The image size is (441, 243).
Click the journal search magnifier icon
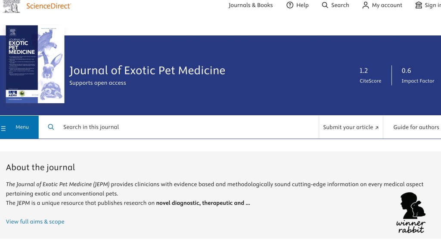[51, 127]
